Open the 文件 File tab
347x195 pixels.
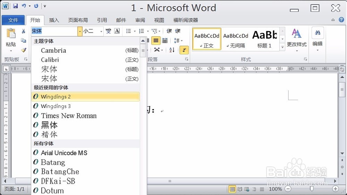coord(13,20)
